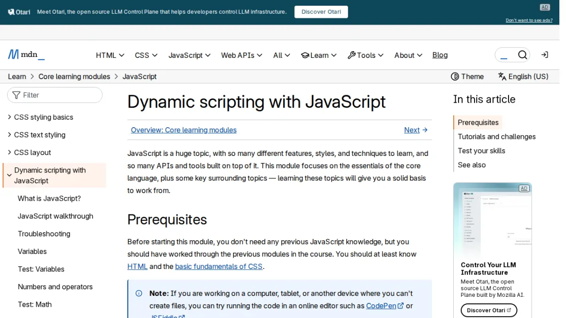Open the basic fundamentals of CSS link
The width and height of the screenshot is (566, 318).
[219, 266]
